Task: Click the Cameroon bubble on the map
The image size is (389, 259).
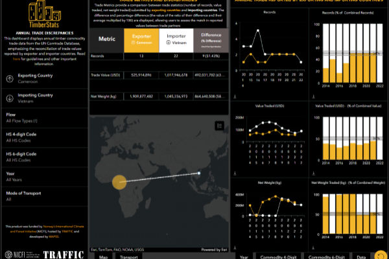Action: [x=119, y=182]
